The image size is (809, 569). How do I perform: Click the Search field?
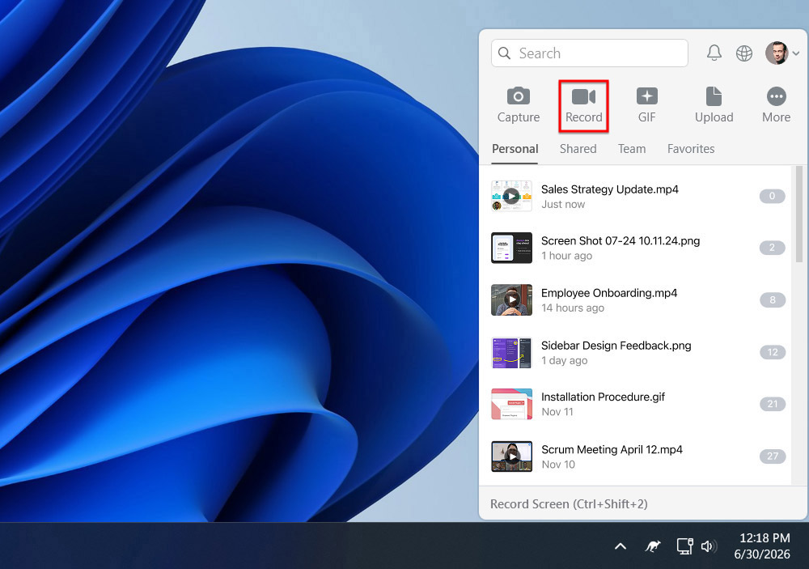point(589,53)
